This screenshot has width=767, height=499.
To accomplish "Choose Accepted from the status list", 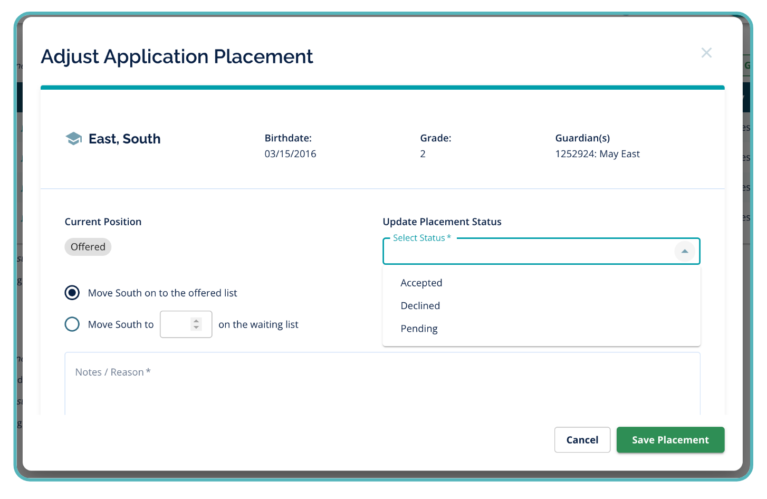I will point(421,283).
